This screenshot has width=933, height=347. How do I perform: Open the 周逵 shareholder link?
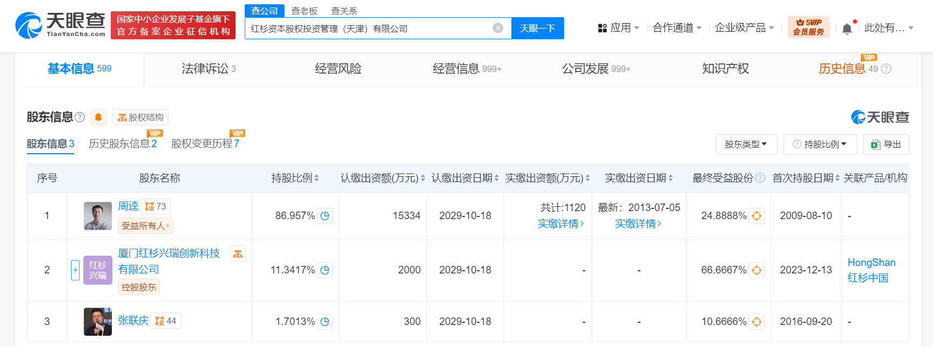pos(128,206)
